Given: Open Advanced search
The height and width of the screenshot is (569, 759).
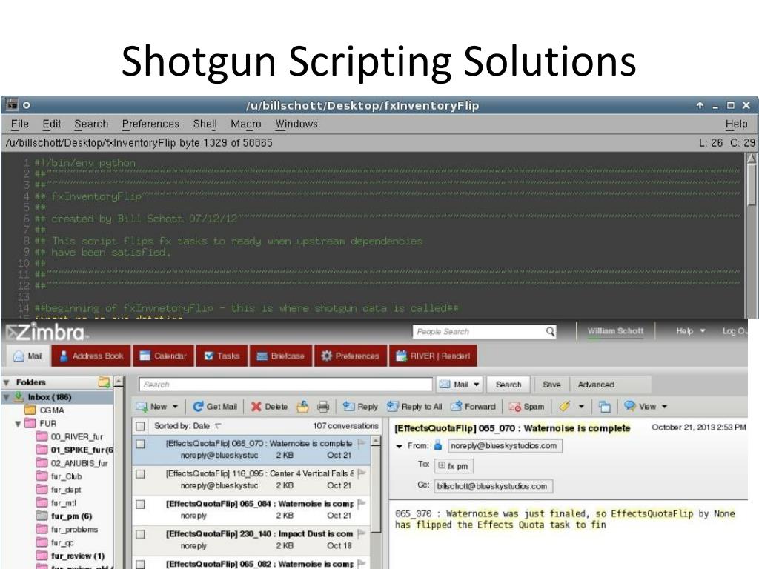Looking at the screenshot, I should click(x=596, y=385).
